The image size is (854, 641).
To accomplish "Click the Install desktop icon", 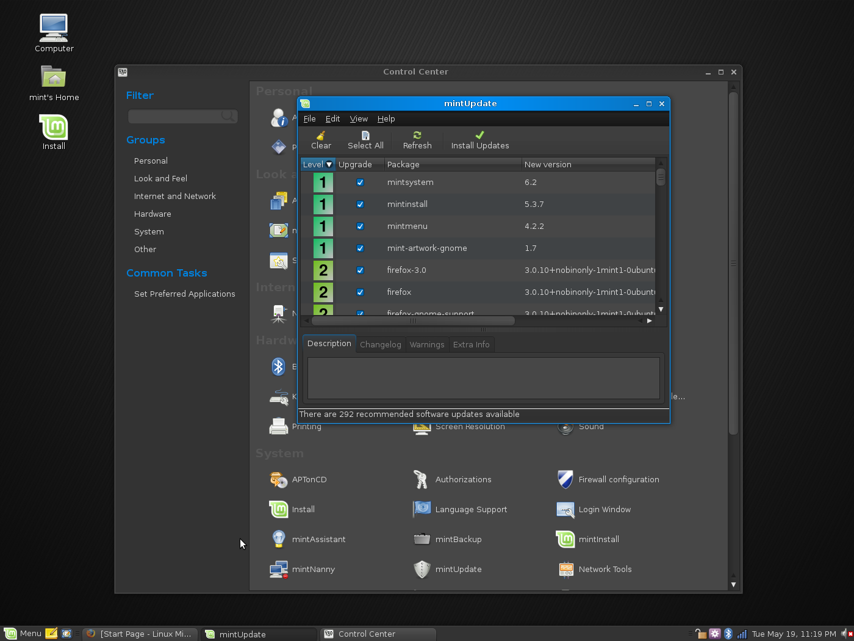I will (x=54, y=132).
